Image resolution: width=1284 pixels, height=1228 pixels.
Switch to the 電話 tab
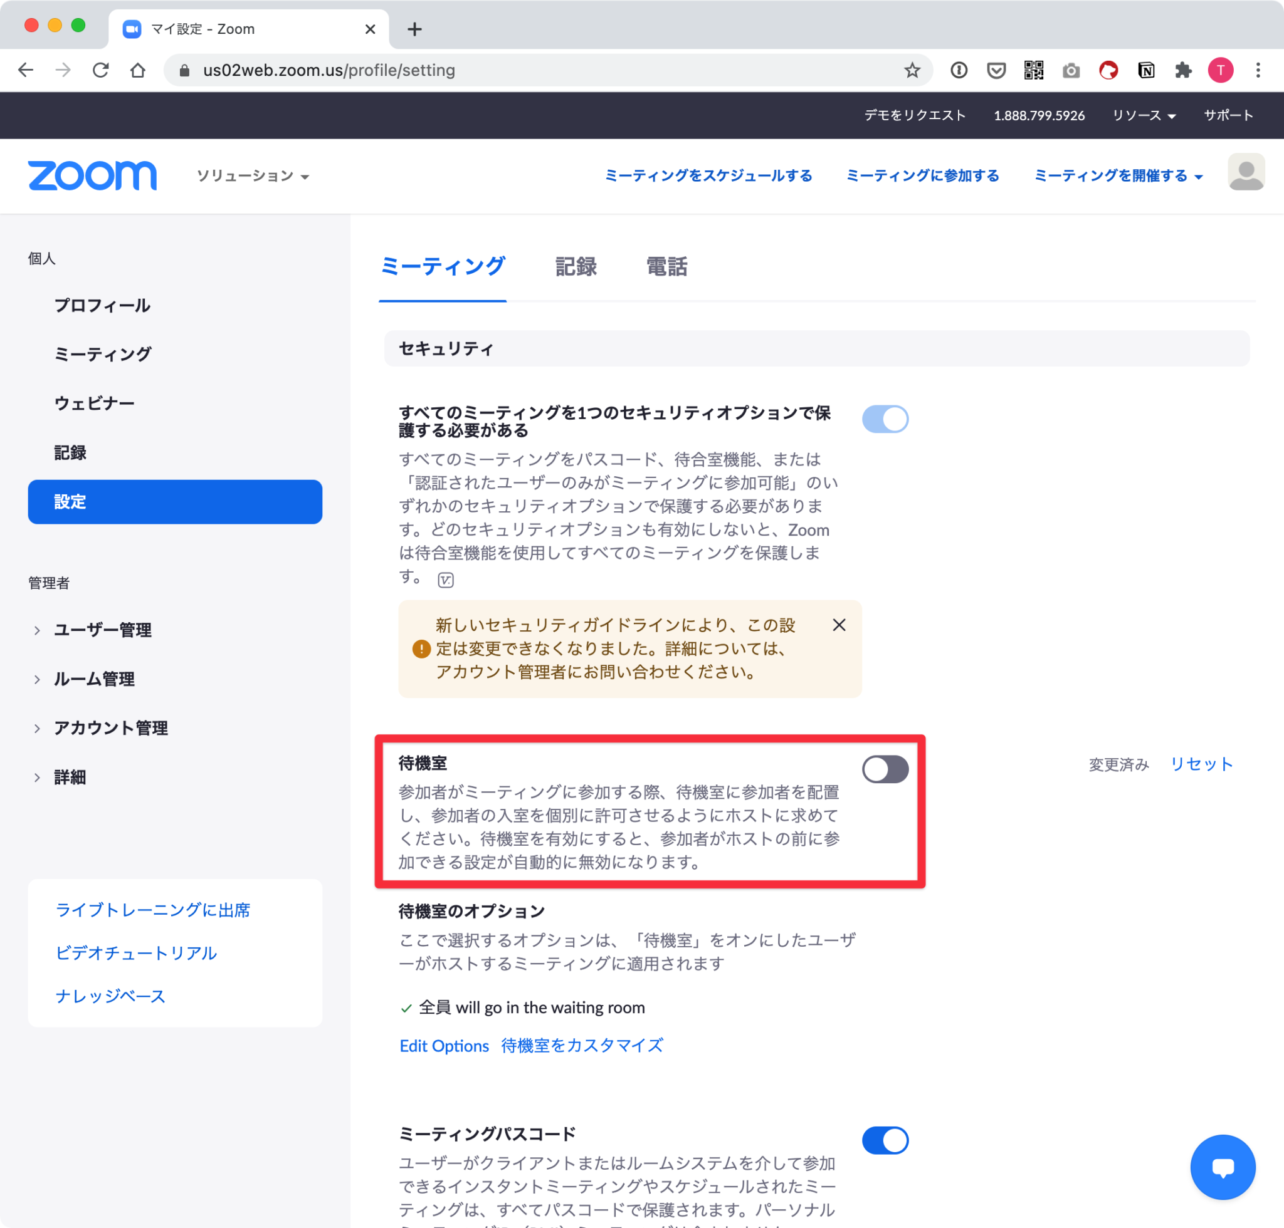click(666, 267)
